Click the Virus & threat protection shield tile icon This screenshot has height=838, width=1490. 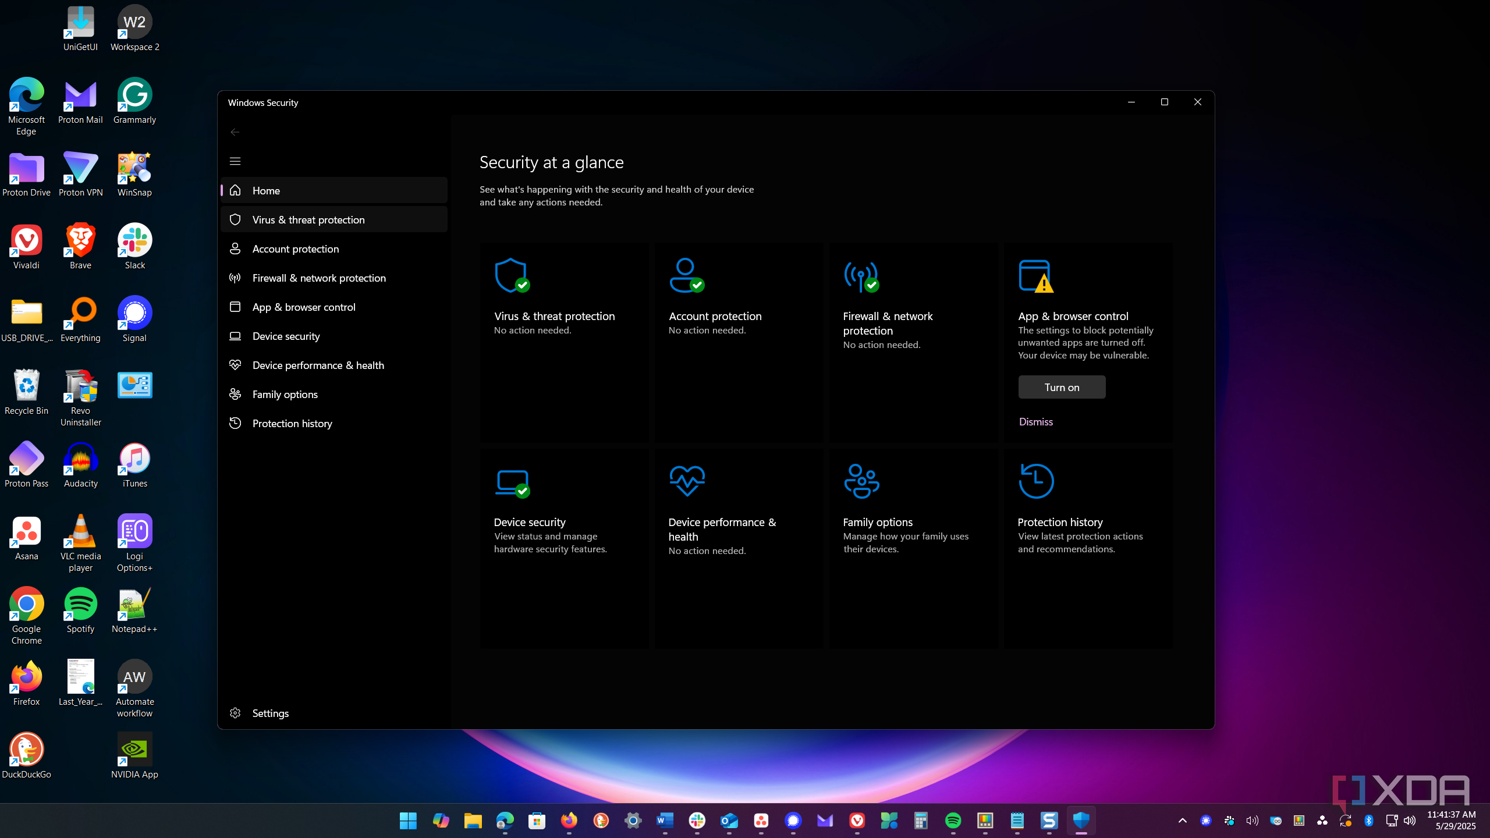pos(512,275)
